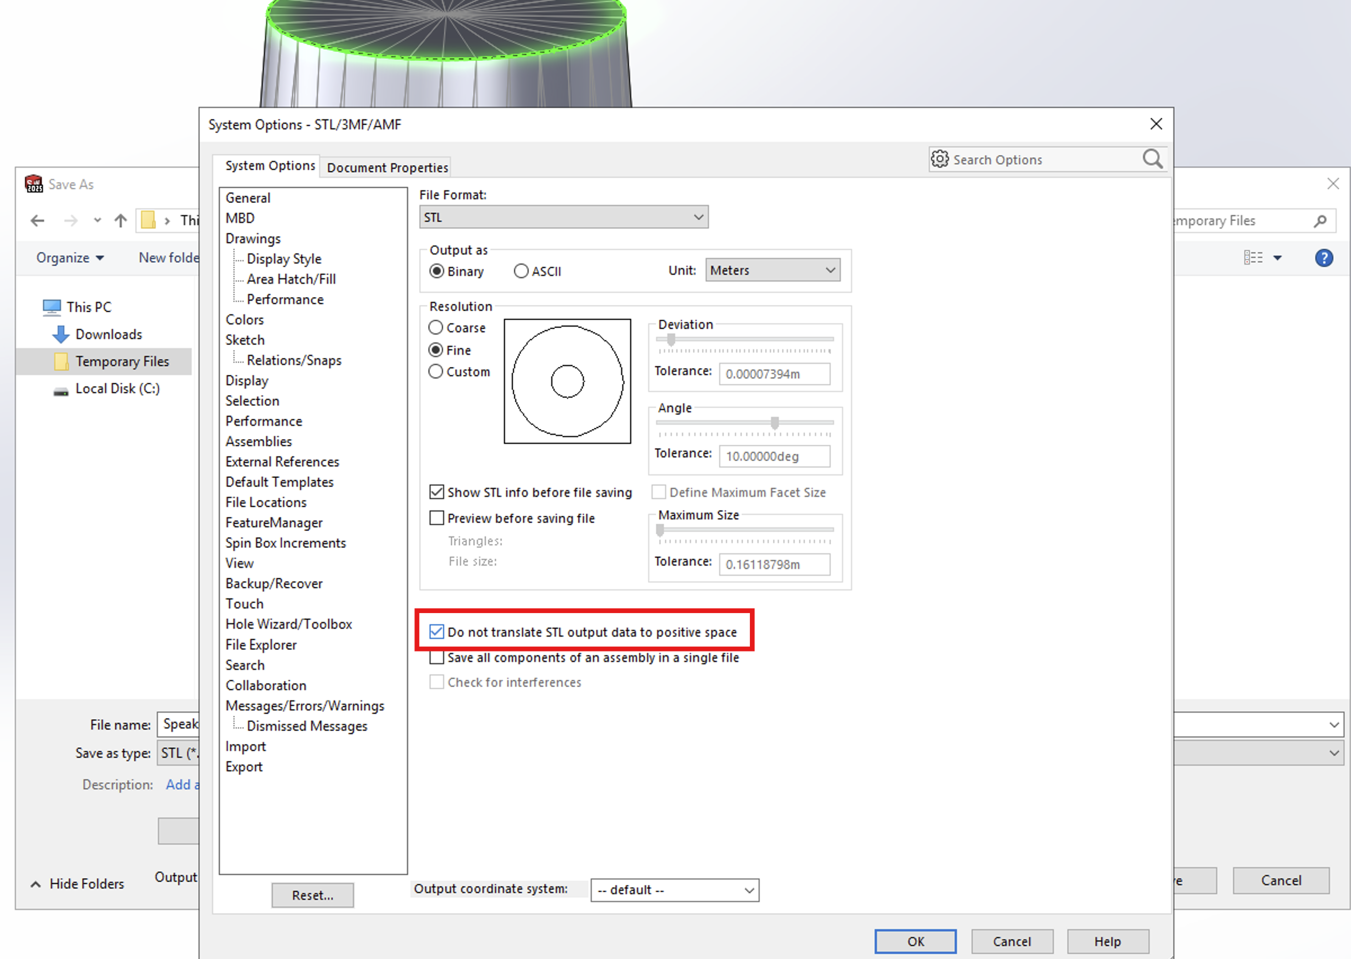Image resolution: width=1351 pixels, height=959 pixels.
Task: Click New folder in Save As window
Action: [169, 258]
